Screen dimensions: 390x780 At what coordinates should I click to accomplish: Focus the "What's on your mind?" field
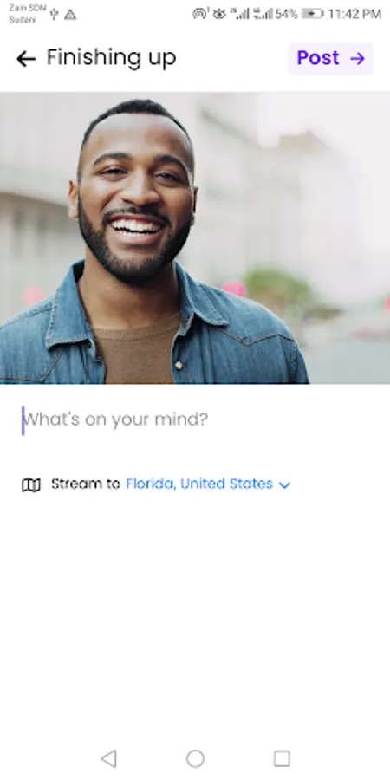[x=195, y=419]
